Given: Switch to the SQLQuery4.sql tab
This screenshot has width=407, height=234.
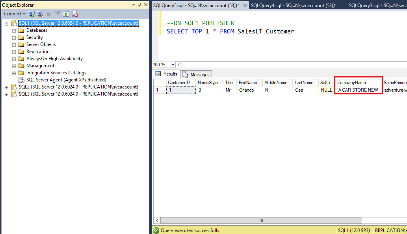Looking at the screenshot, I should pyautogui.click(x=294, y=5).
